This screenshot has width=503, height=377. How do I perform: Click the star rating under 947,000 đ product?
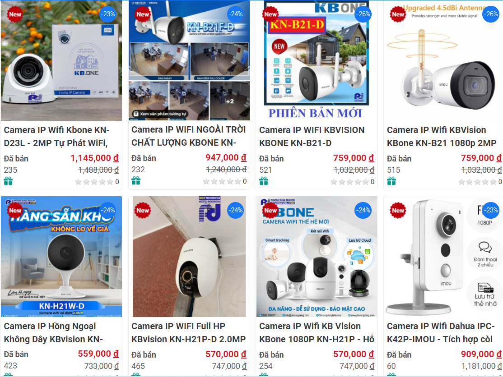coord(222,182)
